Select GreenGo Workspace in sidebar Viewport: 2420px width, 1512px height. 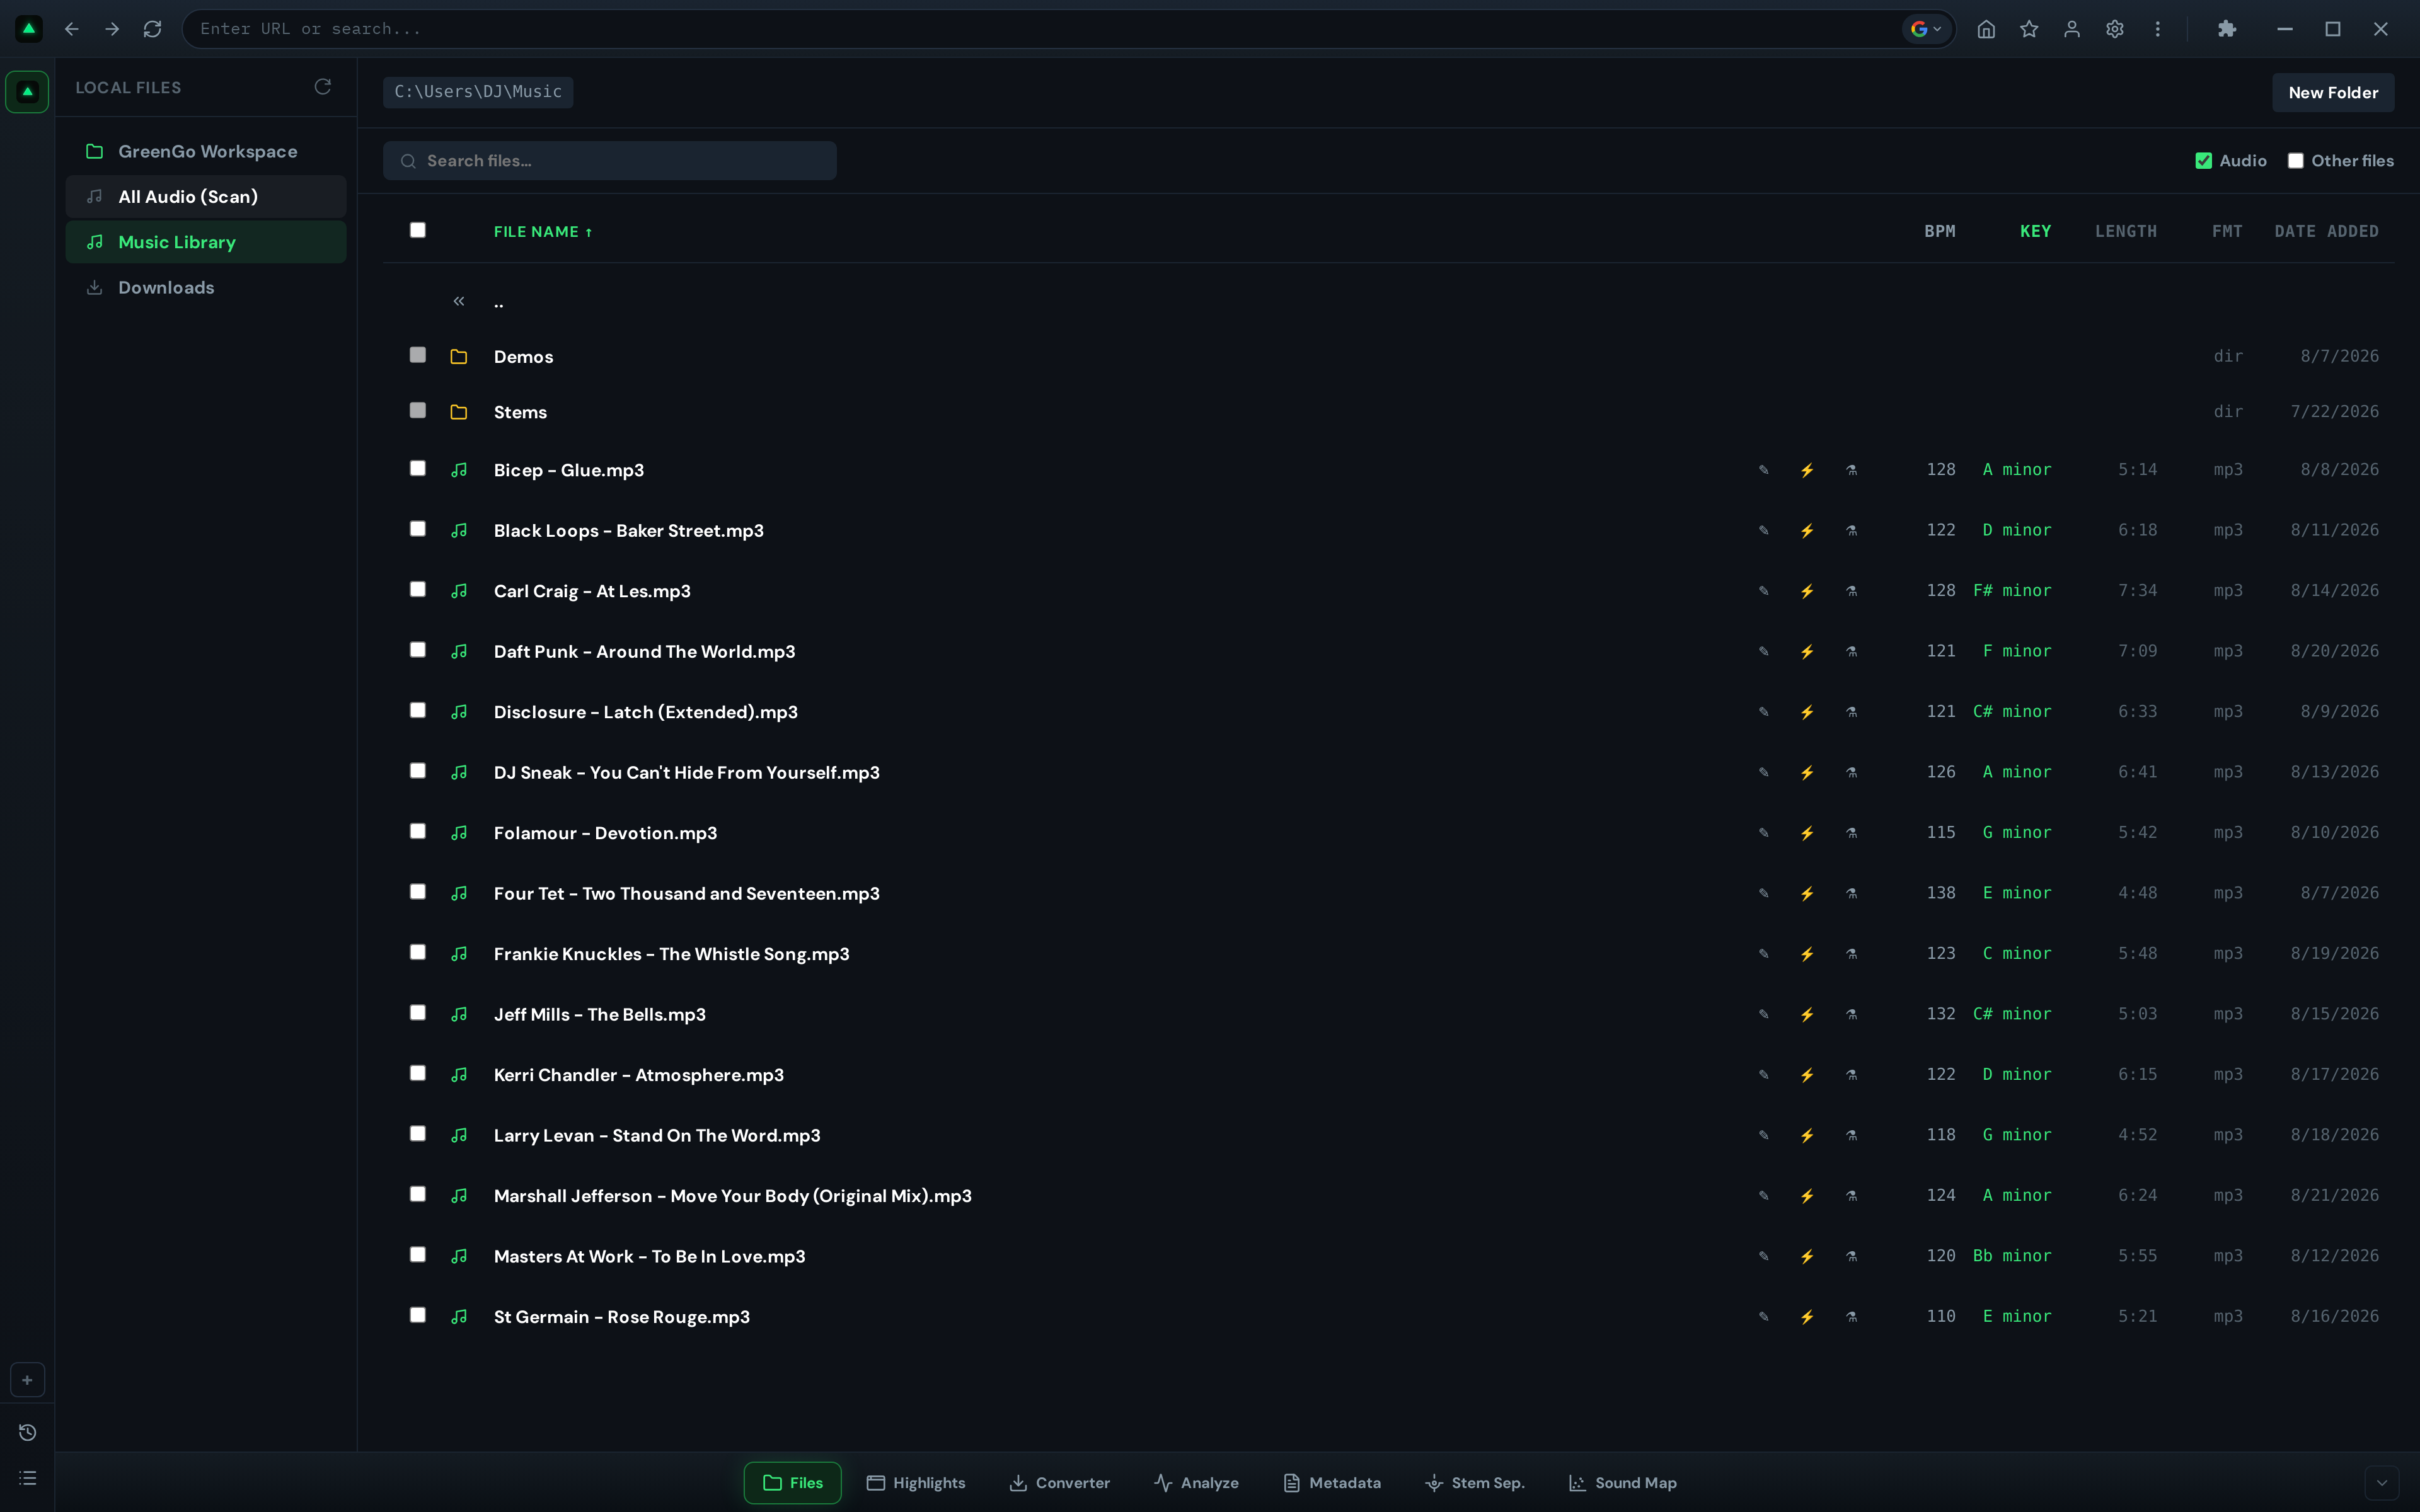(206, 151)
